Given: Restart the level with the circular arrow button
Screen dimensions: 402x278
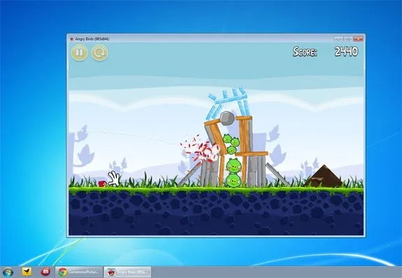Looking at the screenshot, I should pyautogui.click(x=99, y=53).
